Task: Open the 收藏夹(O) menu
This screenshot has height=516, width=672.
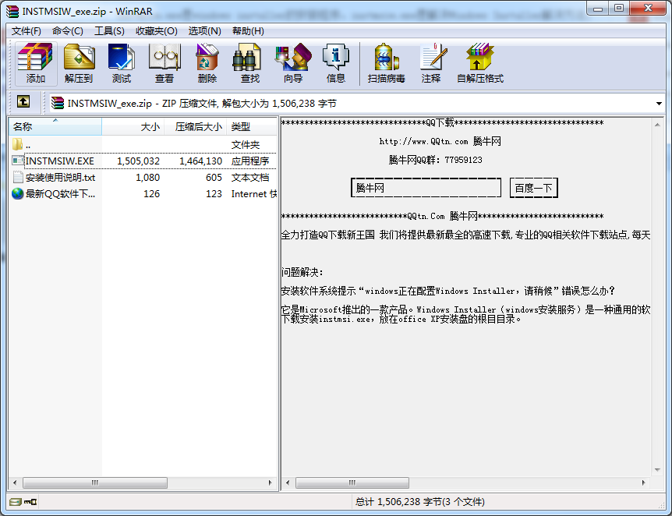Action: (156, 31)
